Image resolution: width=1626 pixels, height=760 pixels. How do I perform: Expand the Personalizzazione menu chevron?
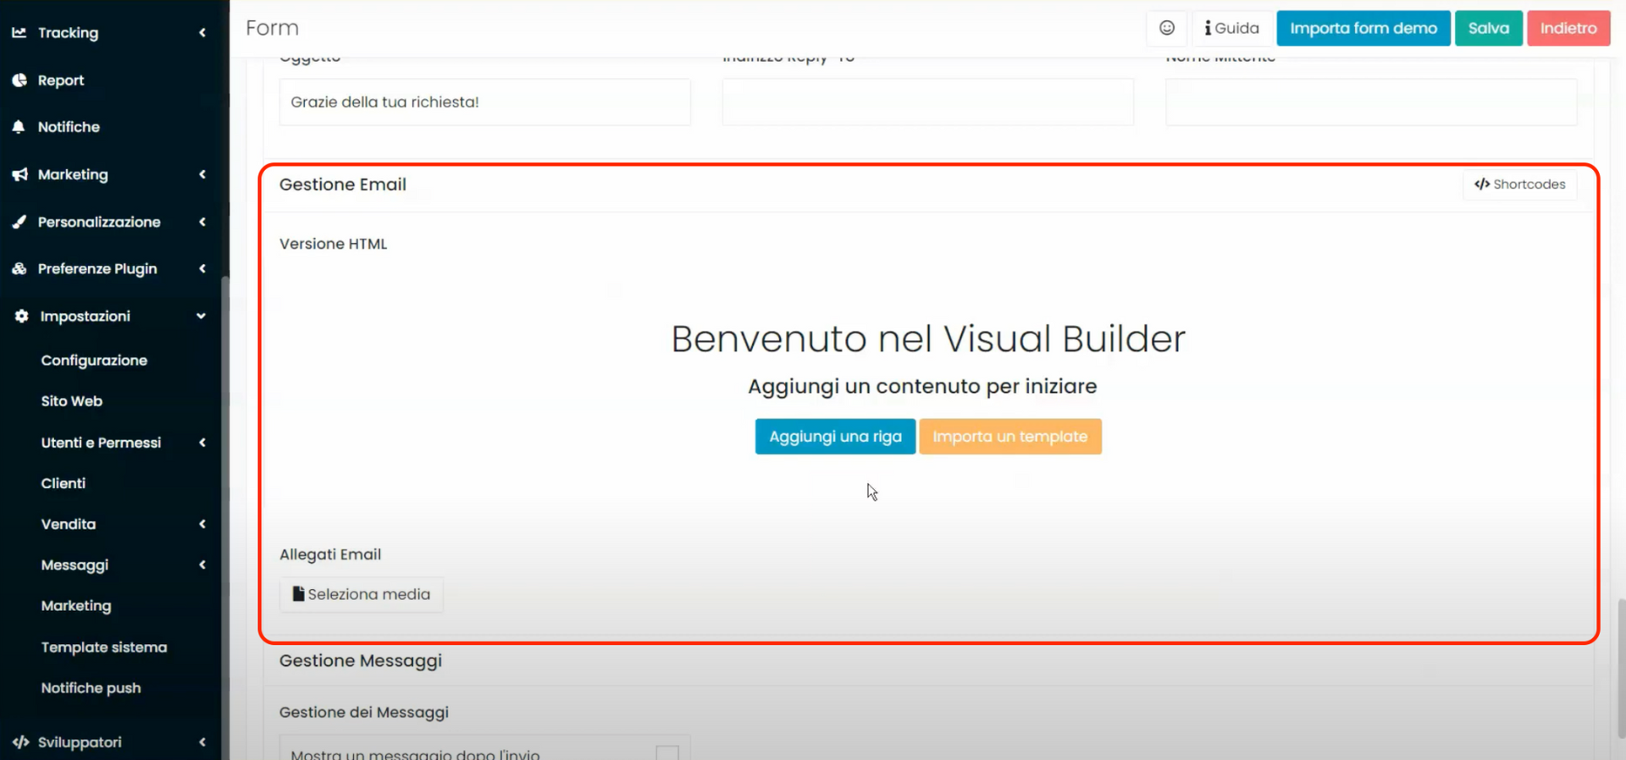pyautogui.click(x=202, y=222)
